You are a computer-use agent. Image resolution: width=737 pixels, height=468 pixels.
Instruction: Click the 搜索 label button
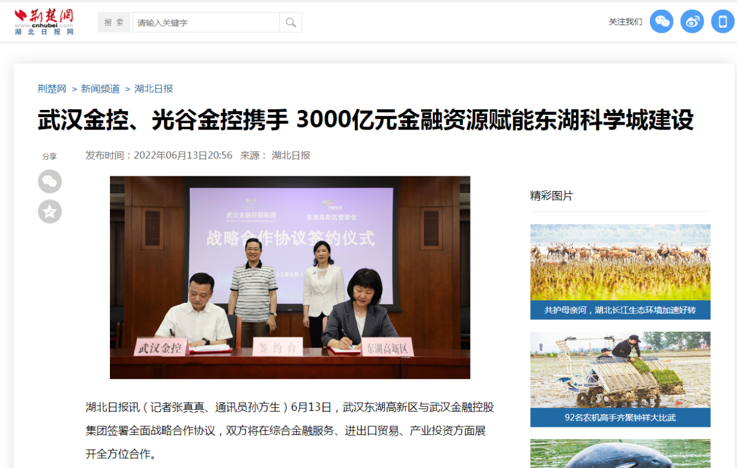[114, 23]
